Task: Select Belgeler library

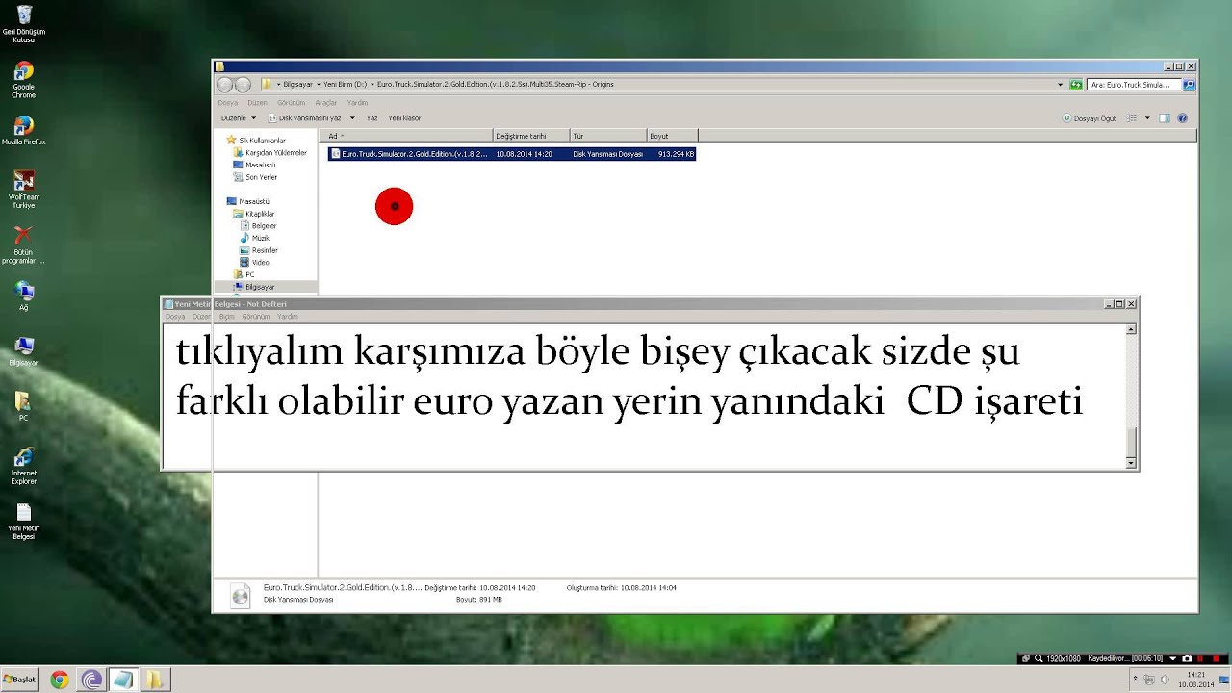Action: coord(257,226)
